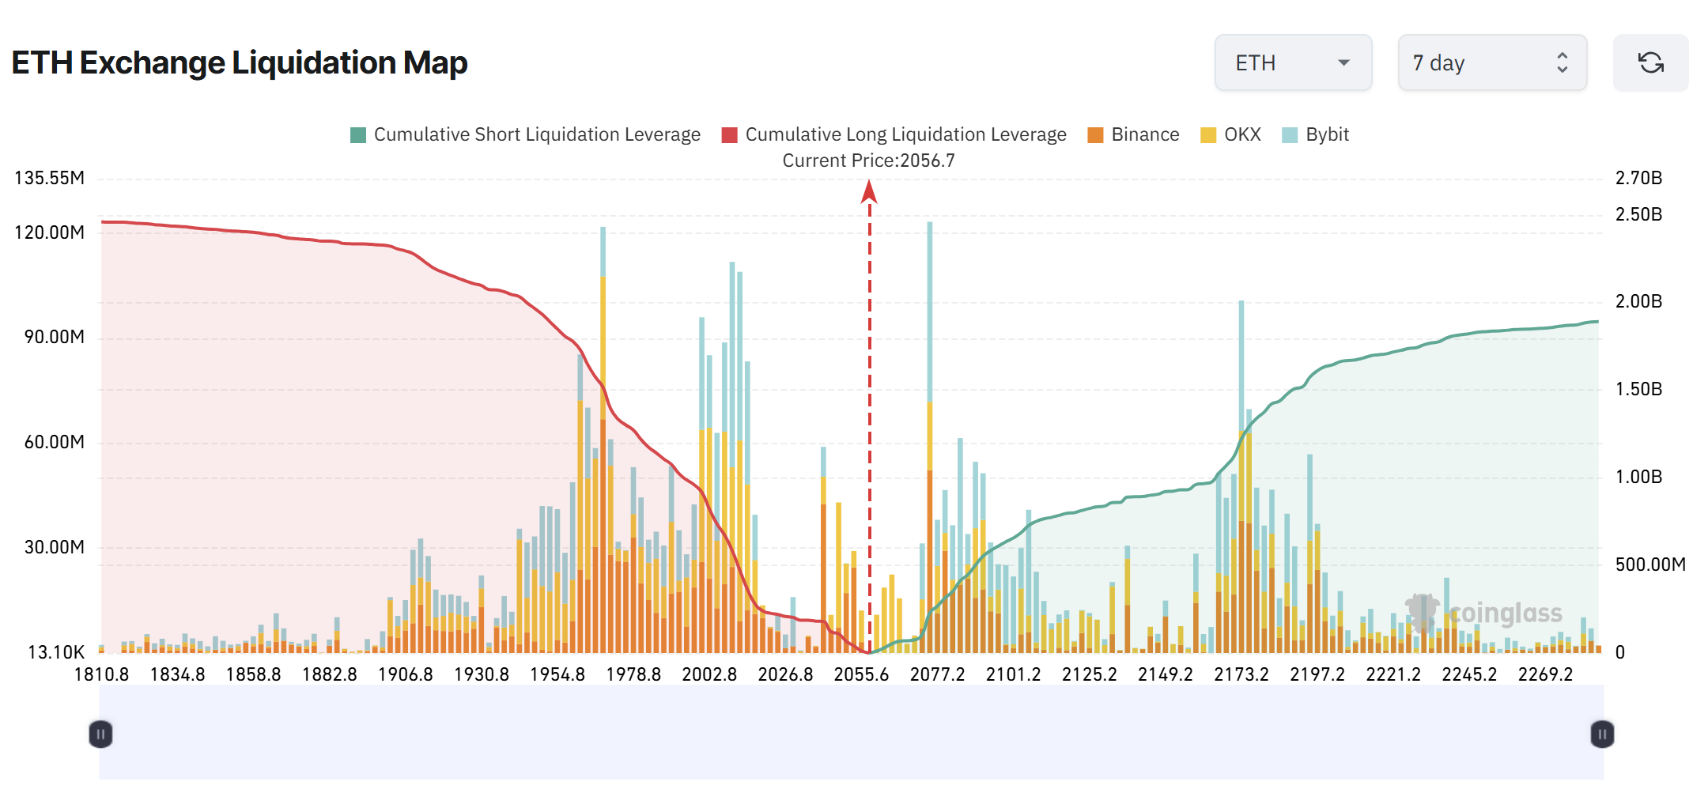Click the down chevron beside 7 day
Image resolution: width=1708 pixels, height=808 pixels.
tap(1562, 70)
